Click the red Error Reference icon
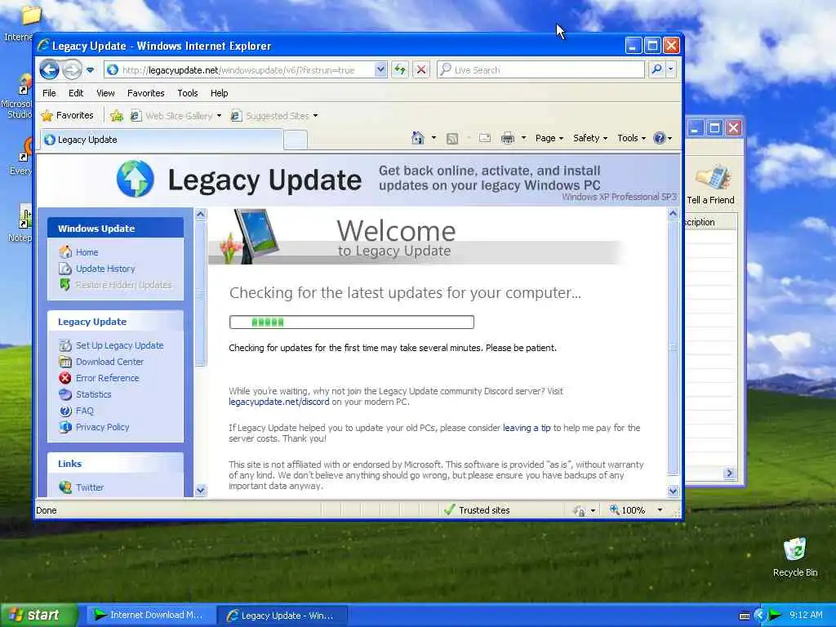The width and height of the screenshot is (836, 627). click(65, 378)
